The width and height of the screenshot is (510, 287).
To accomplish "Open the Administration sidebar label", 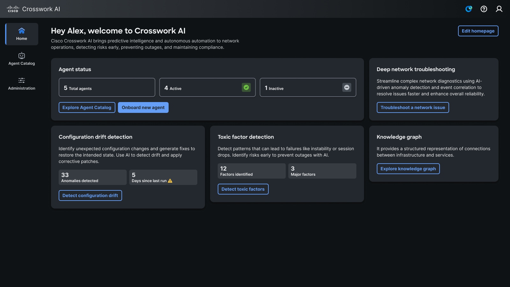I will (22, 88).
